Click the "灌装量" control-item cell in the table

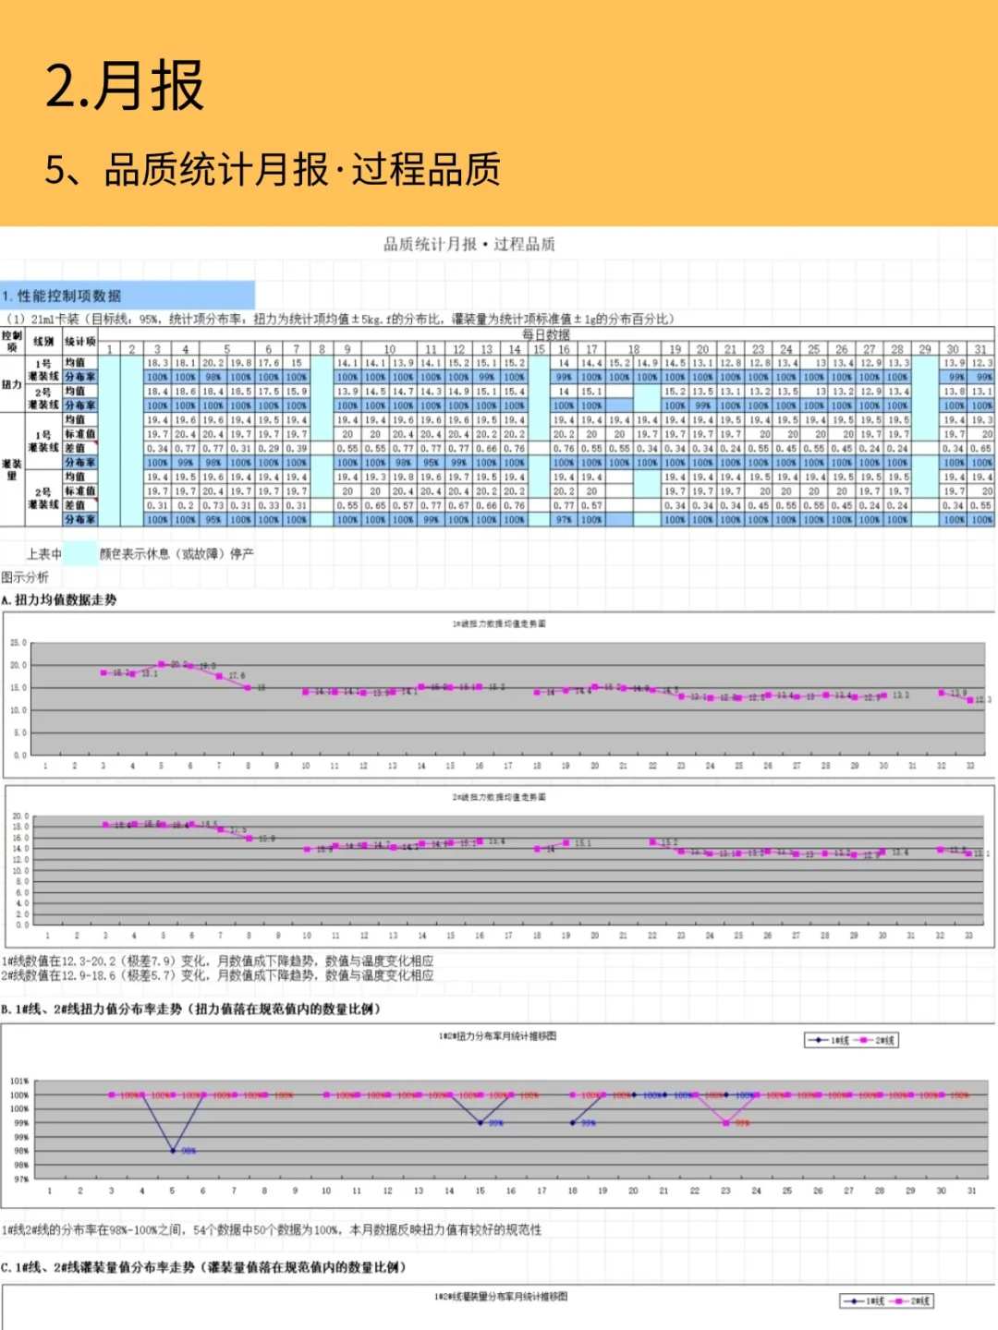click(12, 469)
